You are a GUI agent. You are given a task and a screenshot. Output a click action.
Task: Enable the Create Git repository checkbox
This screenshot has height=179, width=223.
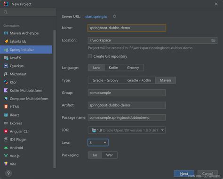pos(90,56)
